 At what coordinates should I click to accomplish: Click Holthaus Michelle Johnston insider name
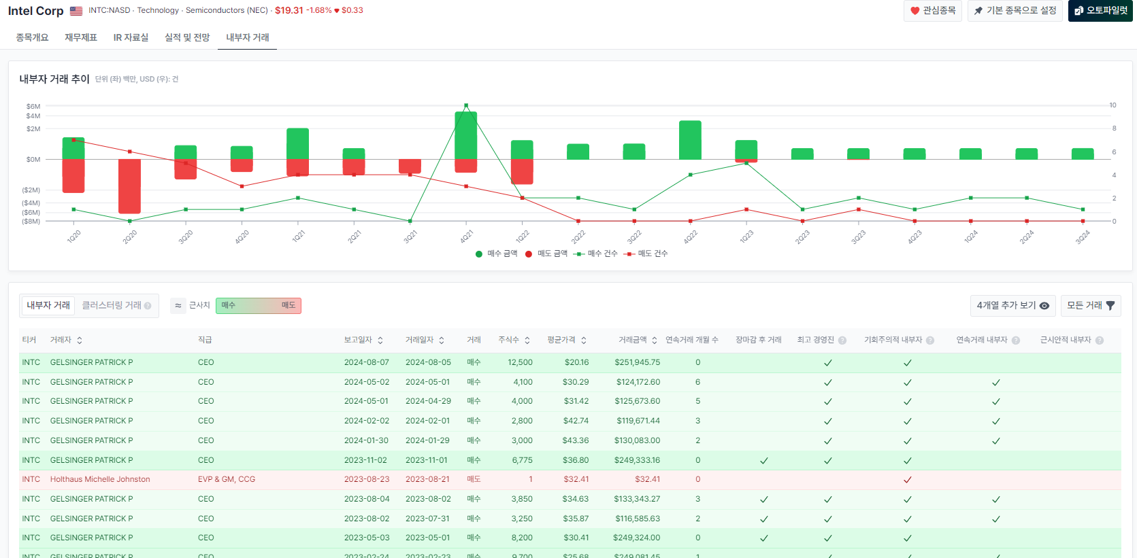pyautogui.click(x=100, y=479)
